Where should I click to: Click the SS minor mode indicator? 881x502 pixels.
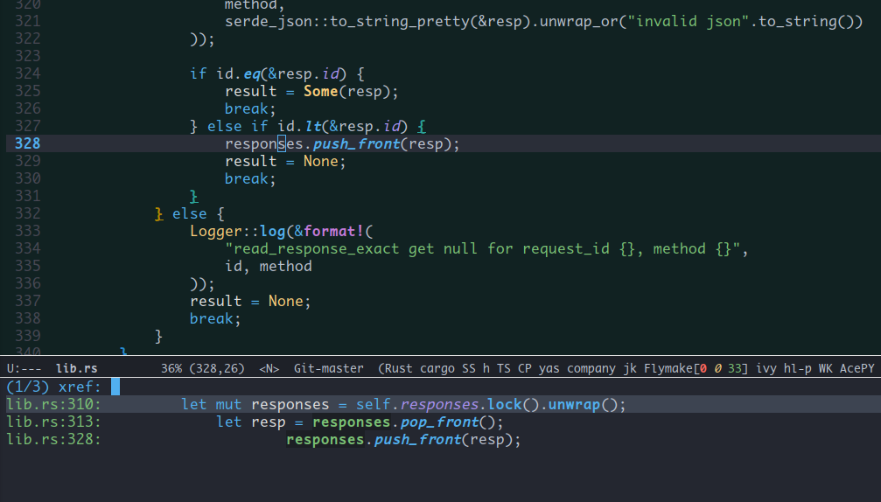pyautogui.click(x=469, y=368)
